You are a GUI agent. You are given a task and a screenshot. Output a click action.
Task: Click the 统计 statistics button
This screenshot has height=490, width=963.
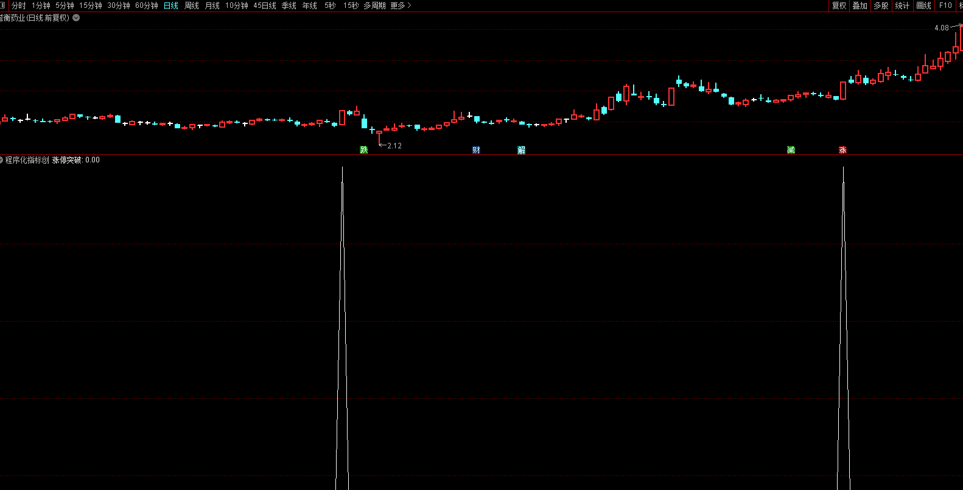click(x=902, y=5)
